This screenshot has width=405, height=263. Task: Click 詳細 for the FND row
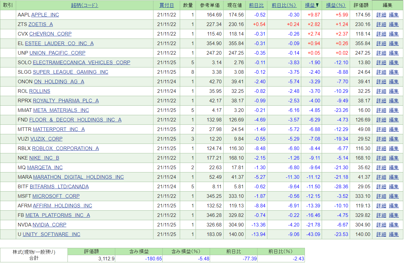tap(381, 120)
